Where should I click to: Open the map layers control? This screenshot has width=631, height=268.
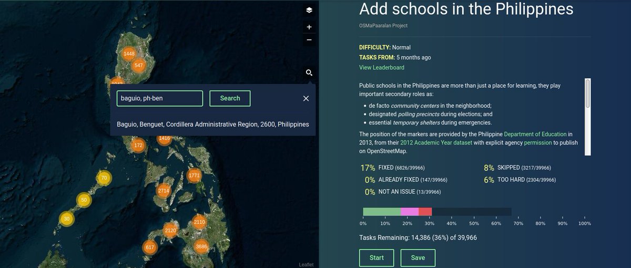coord(309,9)
